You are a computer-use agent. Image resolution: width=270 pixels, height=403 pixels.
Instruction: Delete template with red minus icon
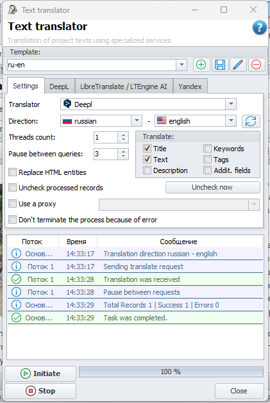(257, 65)
